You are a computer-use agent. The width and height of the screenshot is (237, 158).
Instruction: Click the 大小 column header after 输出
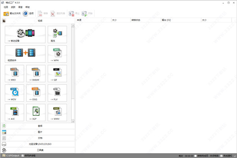pyautogui.click(x=216, y=20)
